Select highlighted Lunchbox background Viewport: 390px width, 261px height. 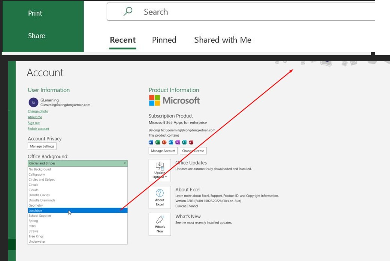[x=78, y=210]
